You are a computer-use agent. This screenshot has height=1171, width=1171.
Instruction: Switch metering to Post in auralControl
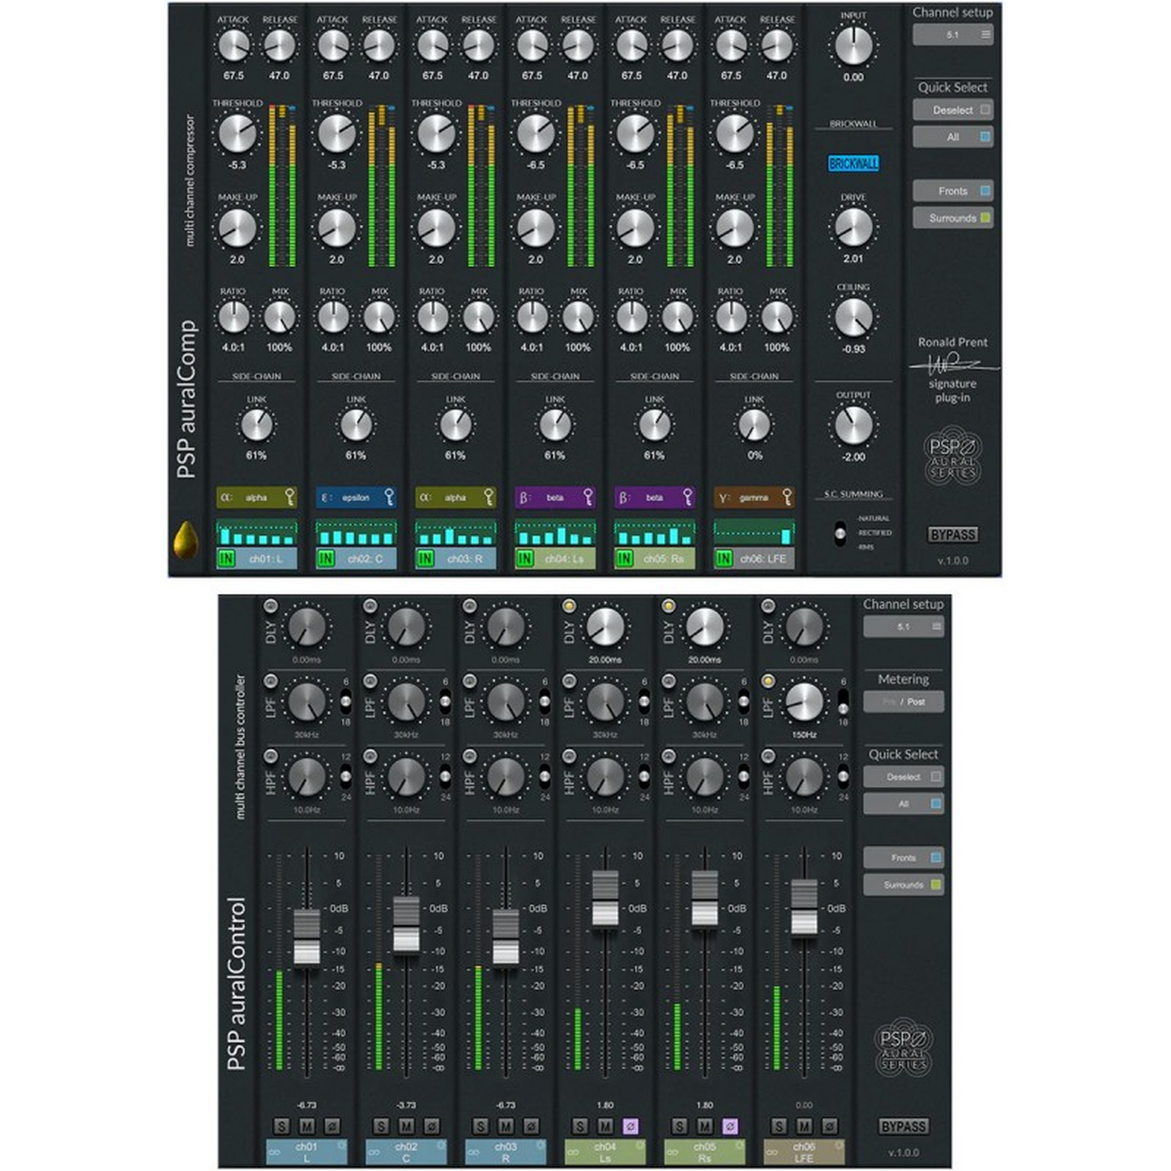(917, 703)
